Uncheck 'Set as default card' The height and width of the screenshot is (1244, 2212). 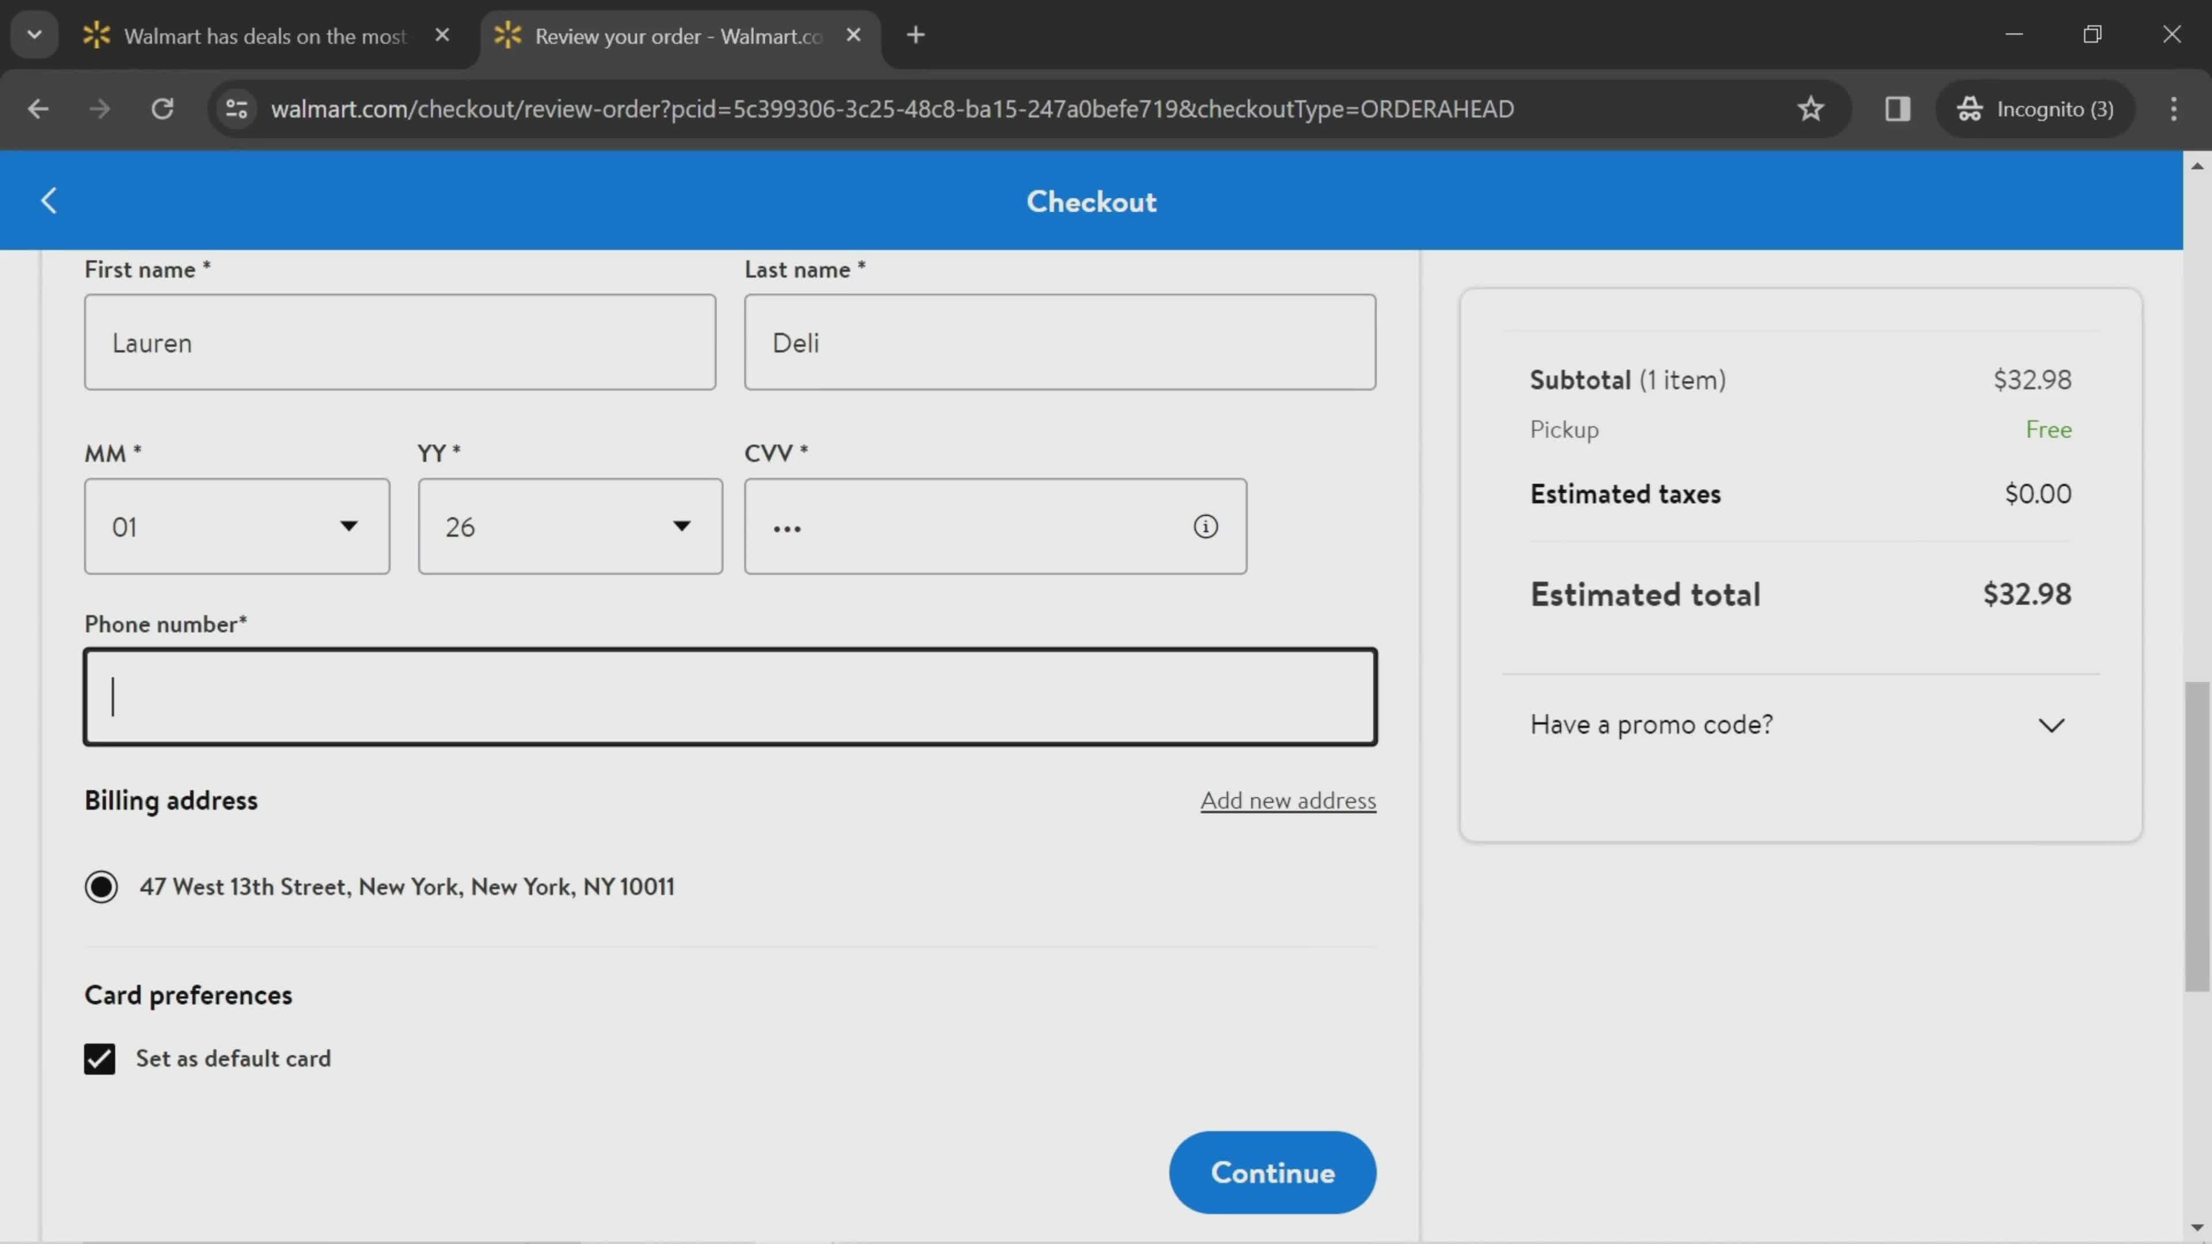[100, 1059]
